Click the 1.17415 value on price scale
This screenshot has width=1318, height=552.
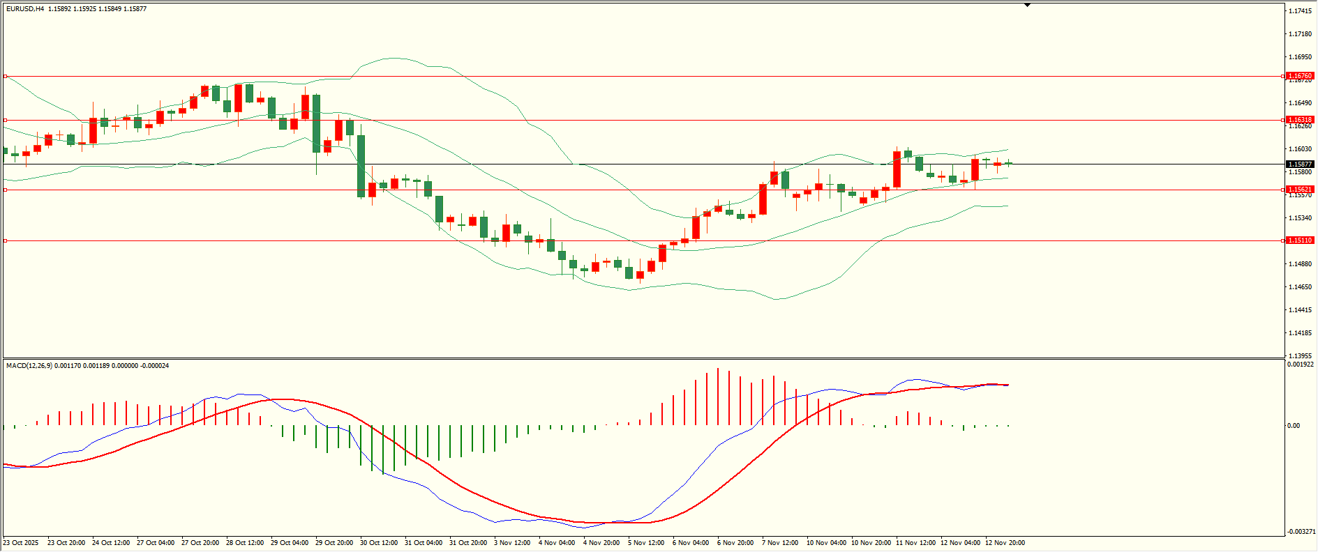point(1299,11)
